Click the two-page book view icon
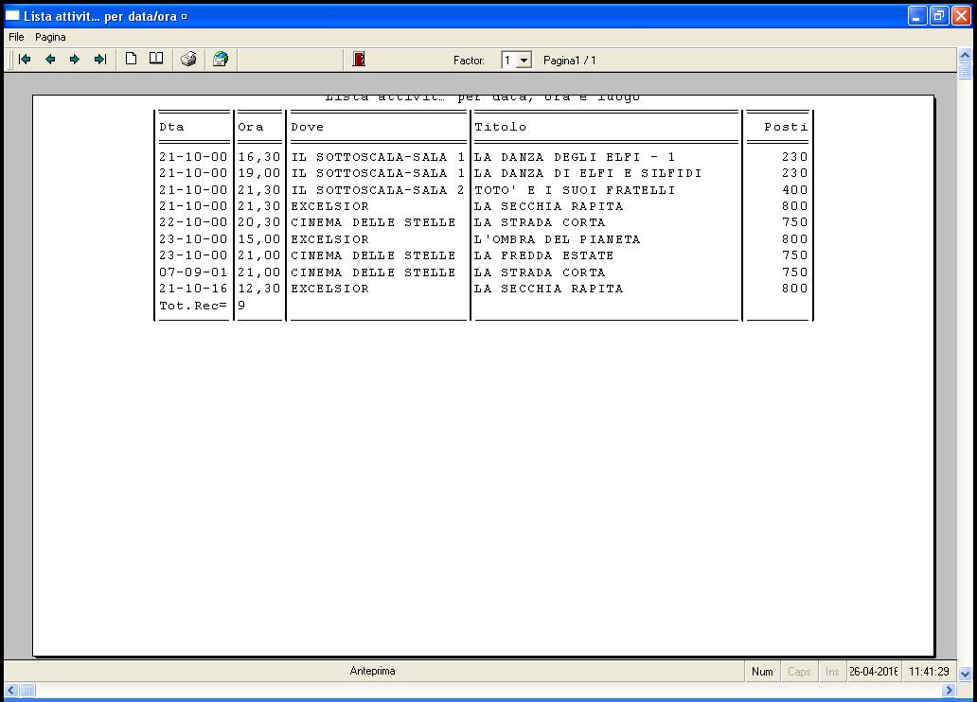 pyautogui.click(x=156, y=60)
